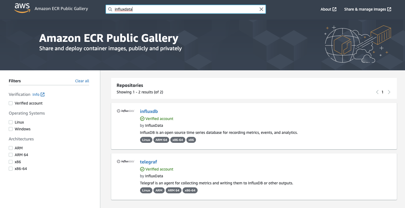Click the Verified account badge under telegraf
Image resolution: width=405 pixels, height=208 pixels.
click(x=157, y=169)
